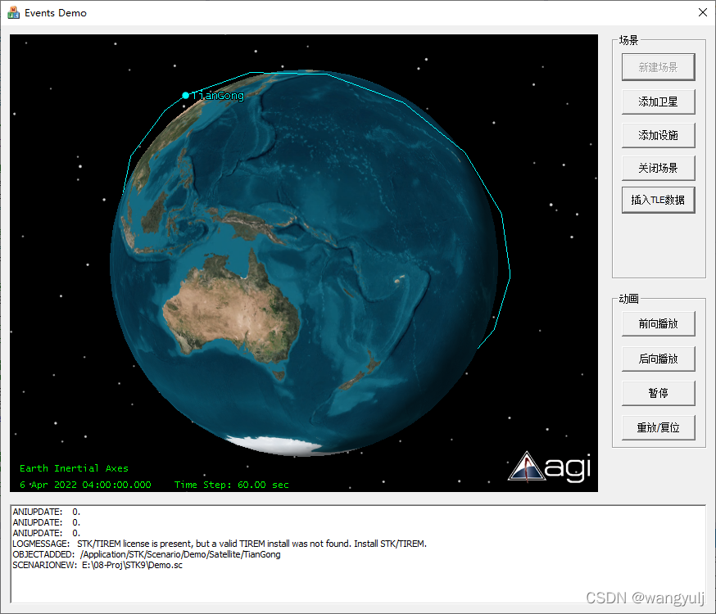This screenshot has width=716, height=614.
Task: Click the disabled 新建场景 button
Action: click(658, 67)
